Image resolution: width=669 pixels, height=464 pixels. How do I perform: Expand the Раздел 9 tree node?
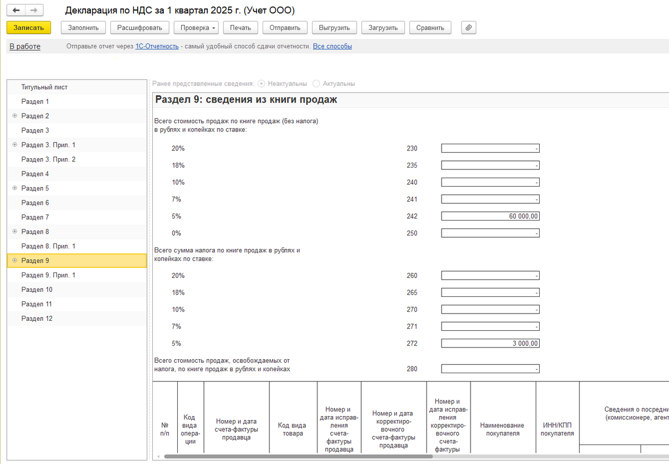(x=14, y=261)
